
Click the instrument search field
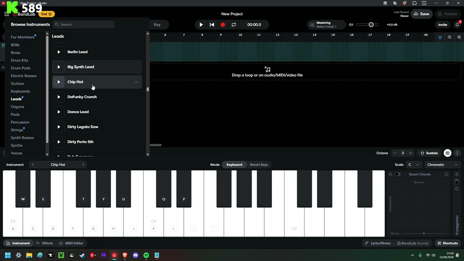(83, 25)
